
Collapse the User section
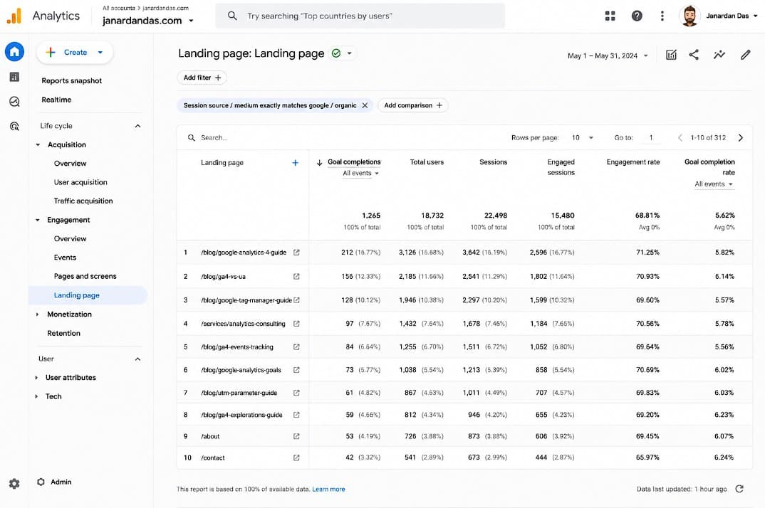137,359
